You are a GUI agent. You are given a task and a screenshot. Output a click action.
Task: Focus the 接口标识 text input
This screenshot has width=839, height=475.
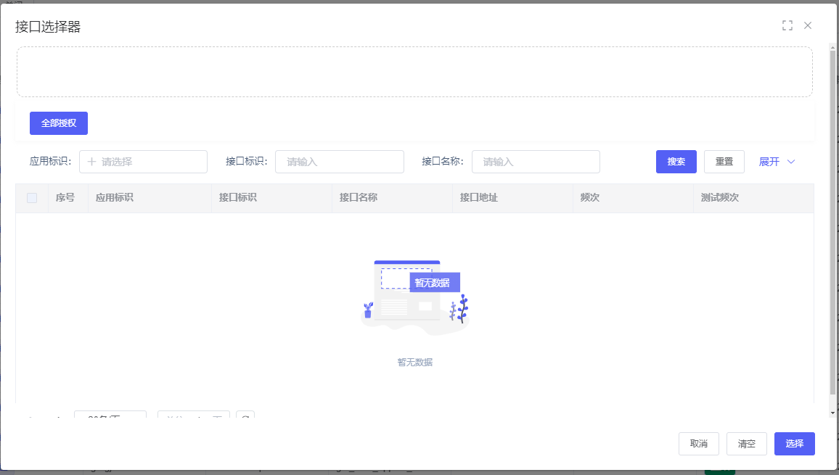click(x=339, y=162)
